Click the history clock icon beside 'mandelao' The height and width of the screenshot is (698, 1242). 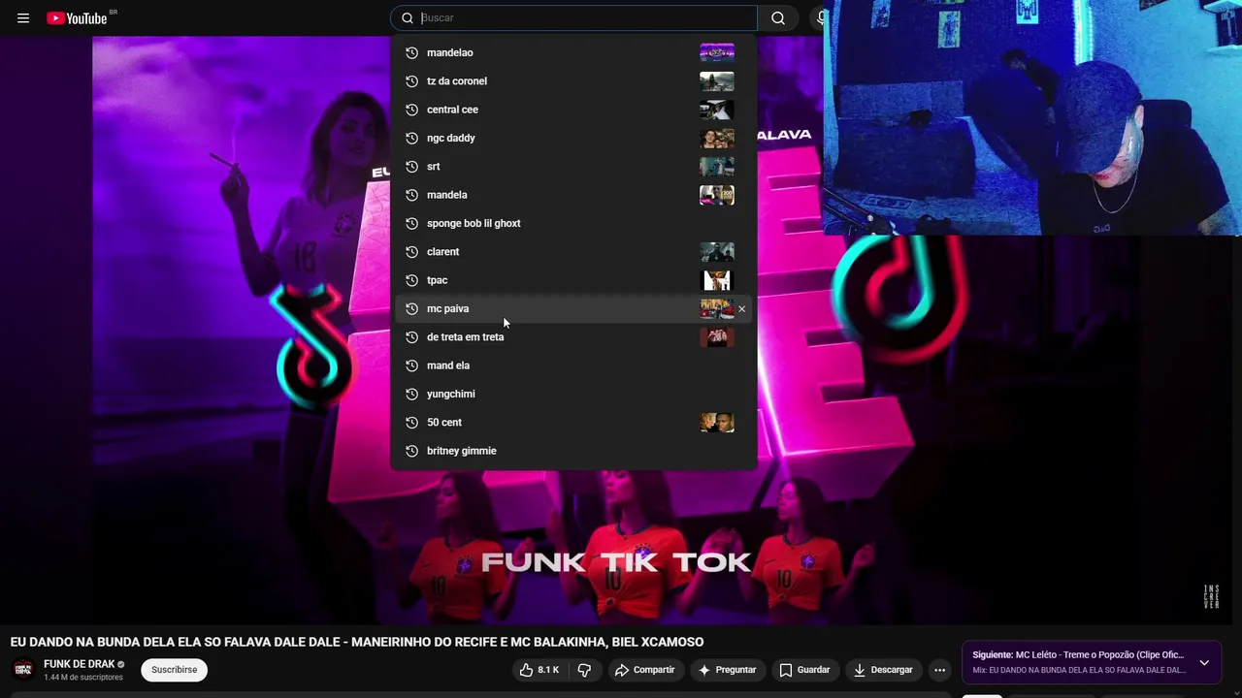pos(411,52)
